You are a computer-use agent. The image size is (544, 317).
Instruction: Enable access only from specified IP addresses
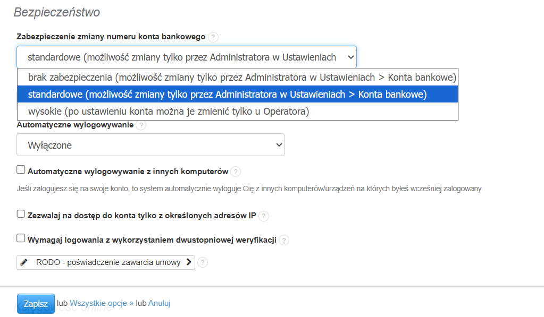21,214
